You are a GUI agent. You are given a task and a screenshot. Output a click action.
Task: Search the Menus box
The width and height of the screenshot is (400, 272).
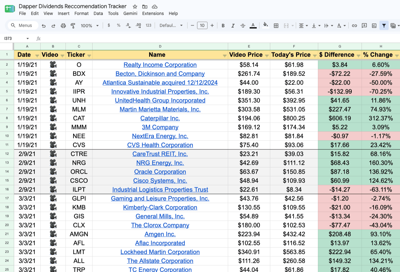tap(23, 26)
